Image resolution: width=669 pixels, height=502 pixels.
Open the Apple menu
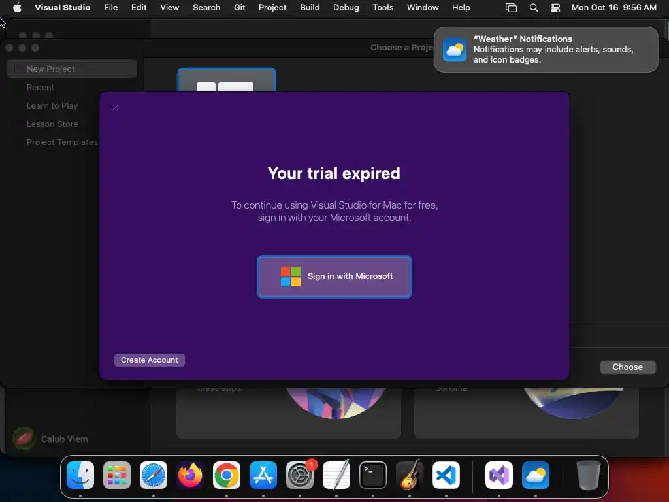pyautogui.click(x=17, y=8)
